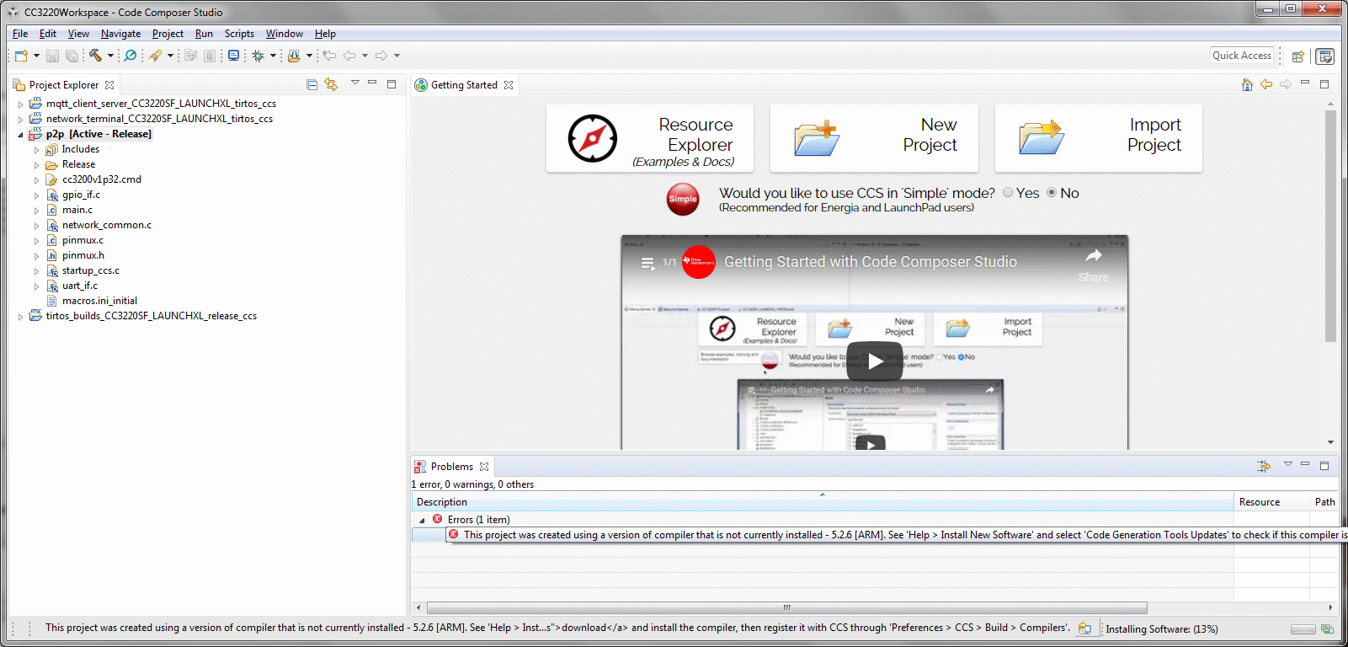Expand the network_terminal project
Screen dimensions: 1348x647
click(20, 120)
